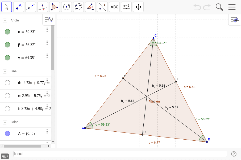Toggle visibility of point A
This screenshot has height=160, width=241.
pyautogui.click(x=7, y=134)
